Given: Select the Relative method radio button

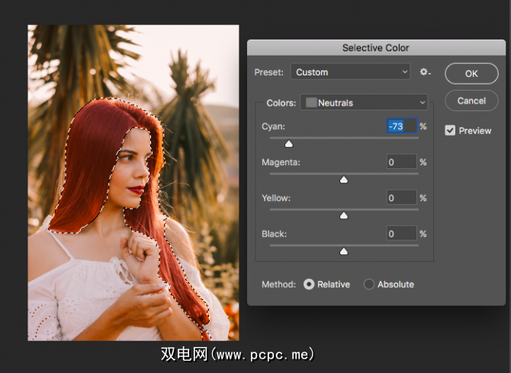Looking at the screenshot, I should 309,284.
